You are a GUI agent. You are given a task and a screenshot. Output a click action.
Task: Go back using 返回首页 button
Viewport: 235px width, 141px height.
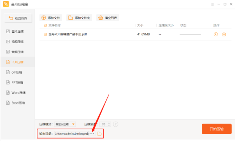coord(18,18)
